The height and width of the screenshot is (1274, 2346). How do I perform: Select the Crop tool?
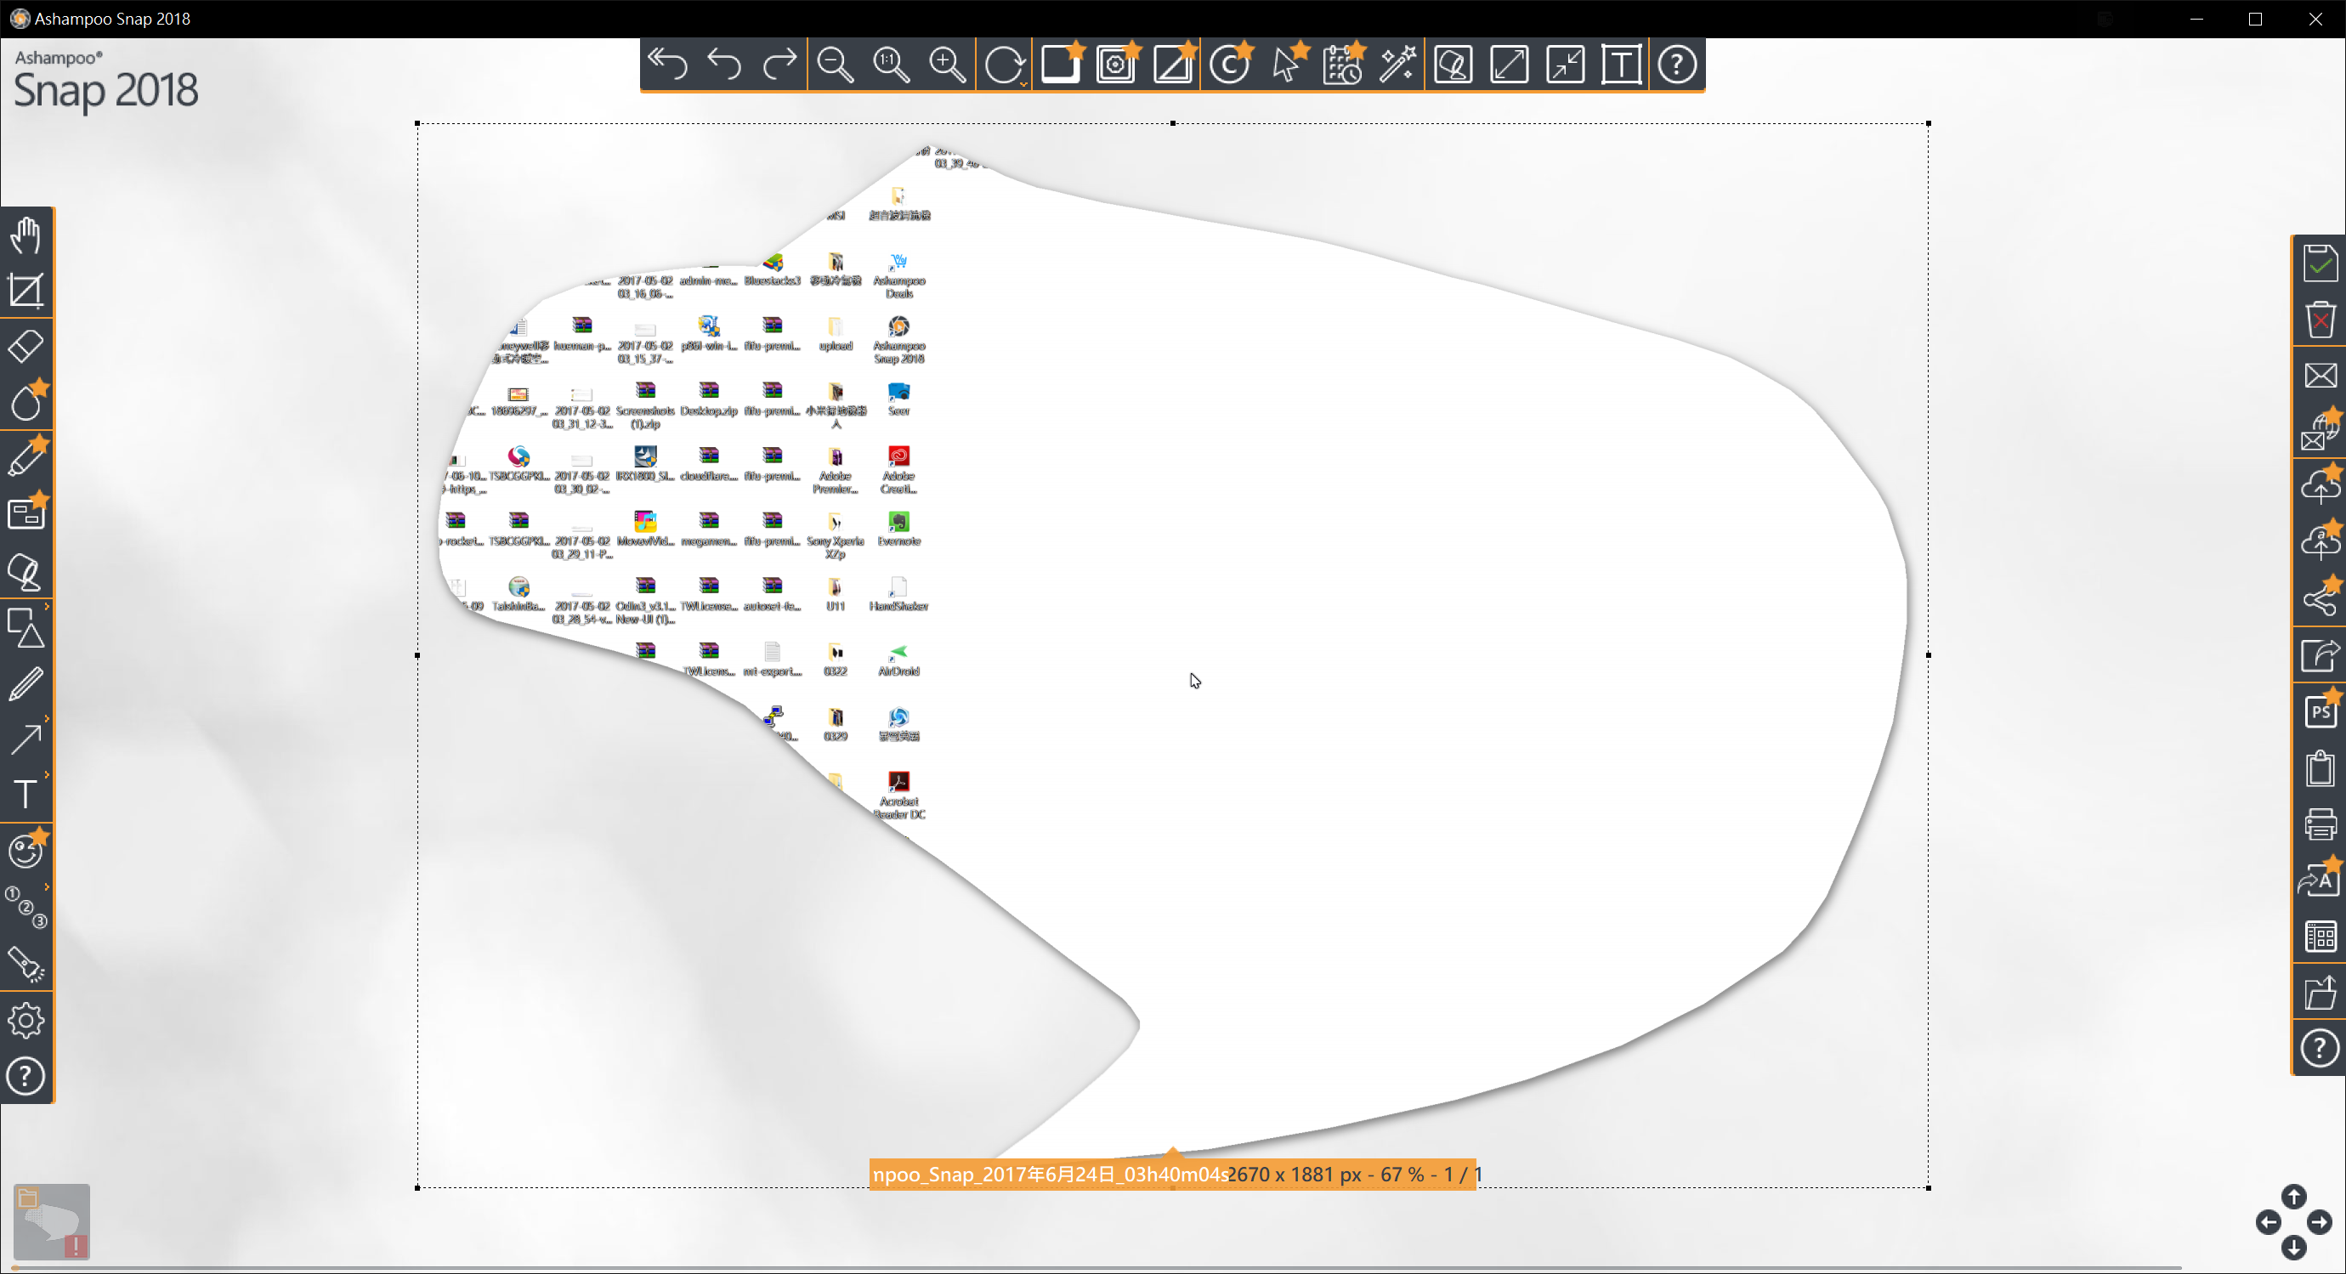click(25, 292)
